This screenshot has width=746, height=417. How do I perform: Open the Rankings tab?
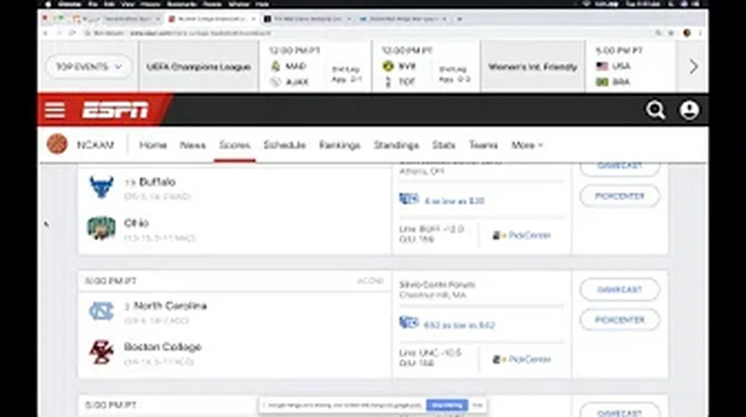pos(340,145)
